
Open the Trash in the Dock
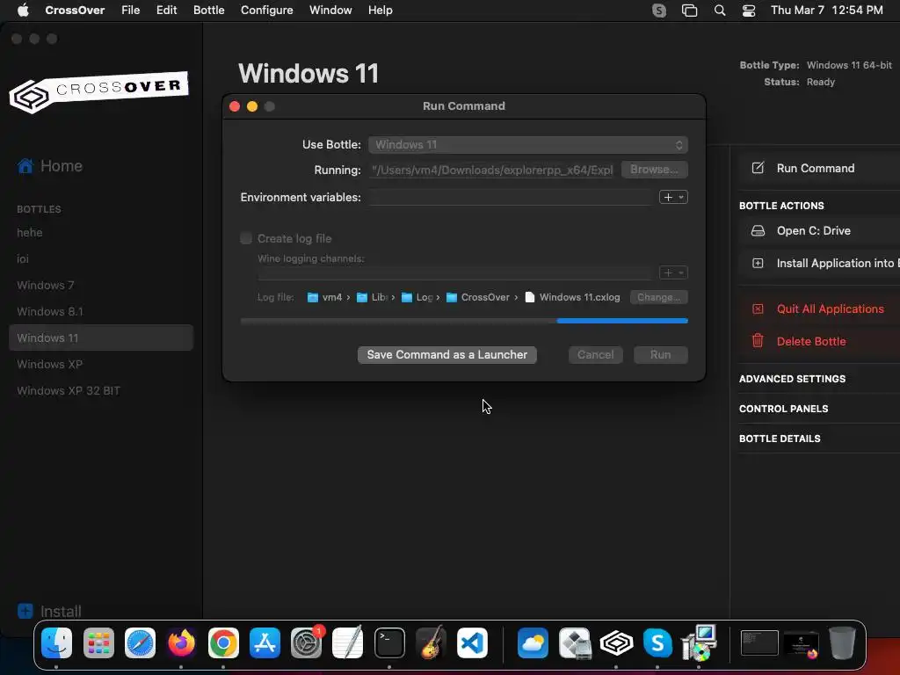click(842, 642)
